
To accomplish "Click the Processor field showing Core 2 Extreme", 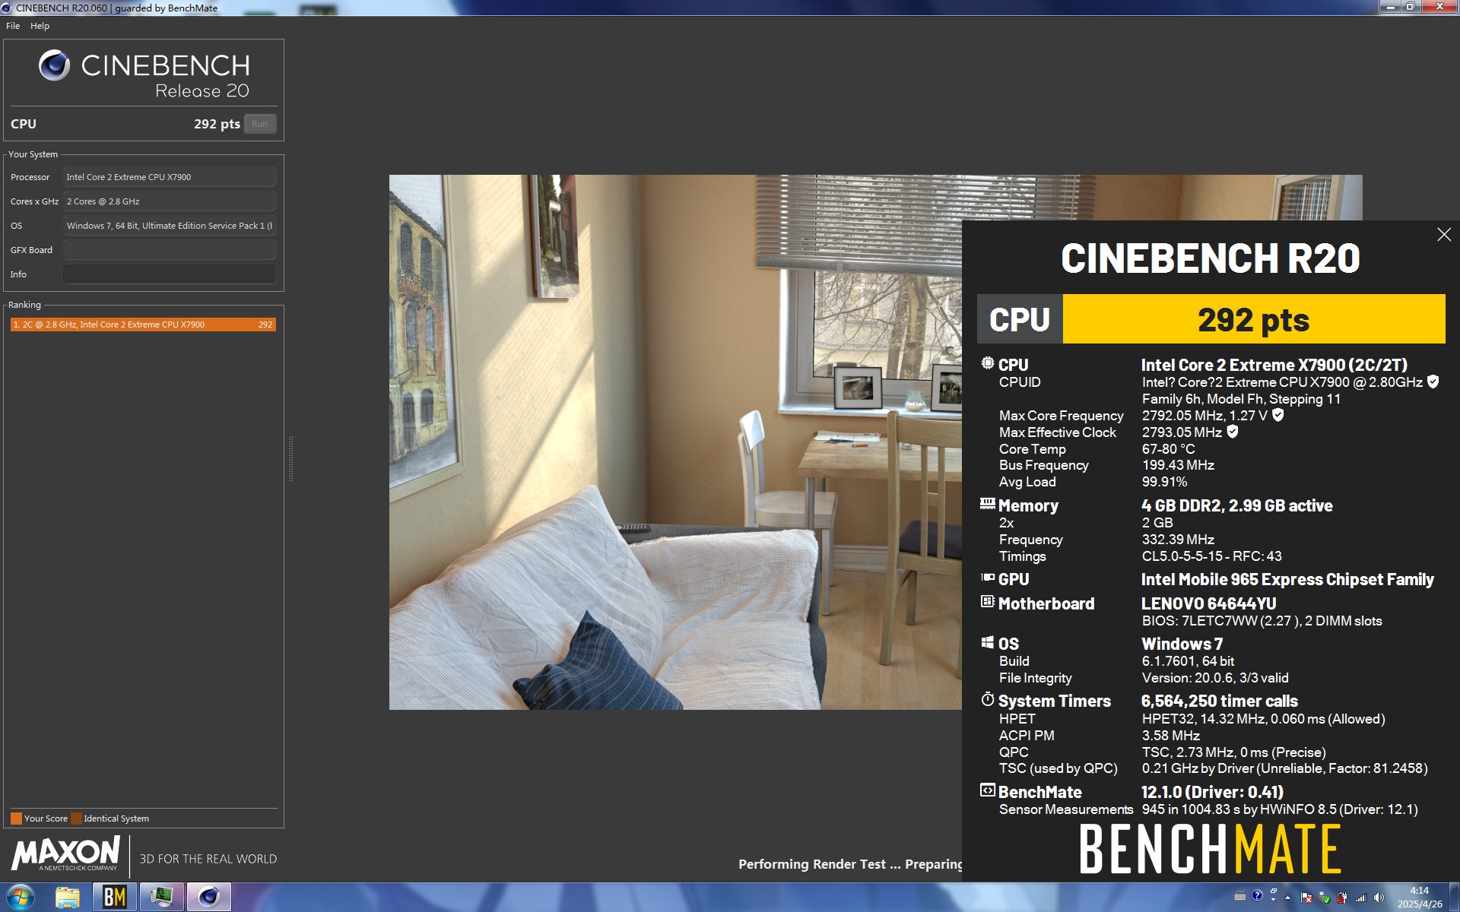I will pyautogui.click(x=169, y=177).
